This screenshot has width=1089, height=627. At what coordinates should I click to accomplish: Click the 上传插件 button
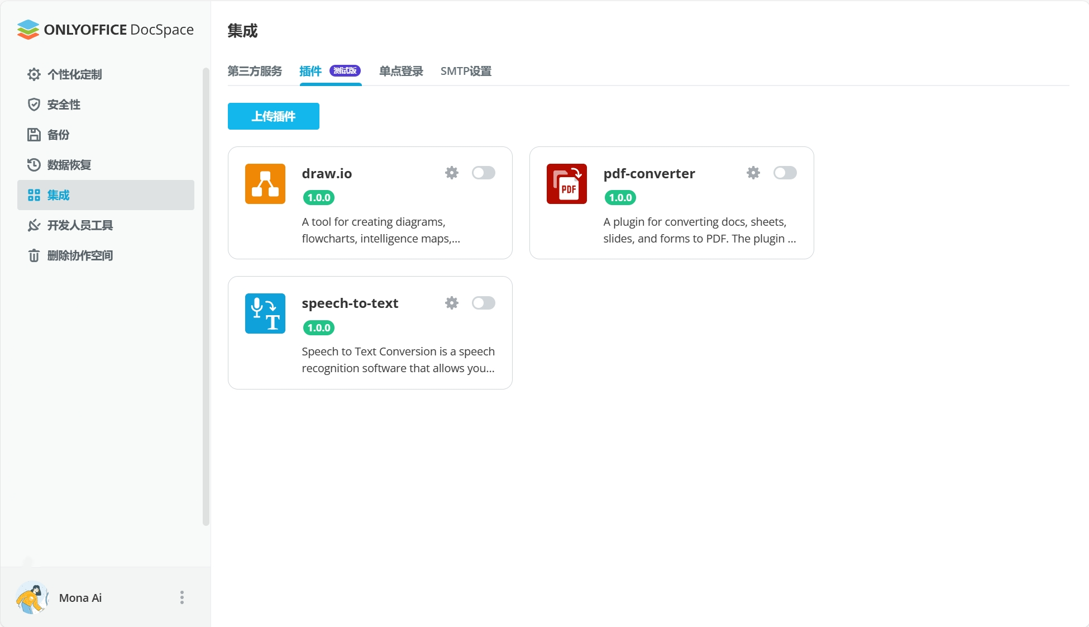274,116
